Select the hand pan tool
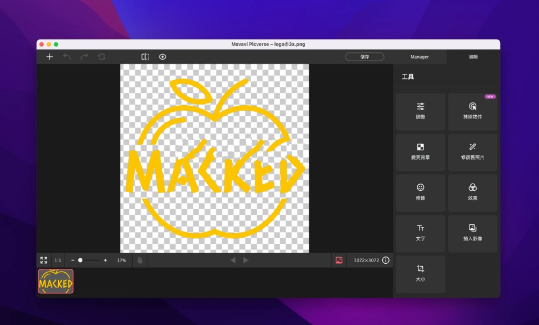Screen dimensions: 539x325 click(x=140, y=260)
